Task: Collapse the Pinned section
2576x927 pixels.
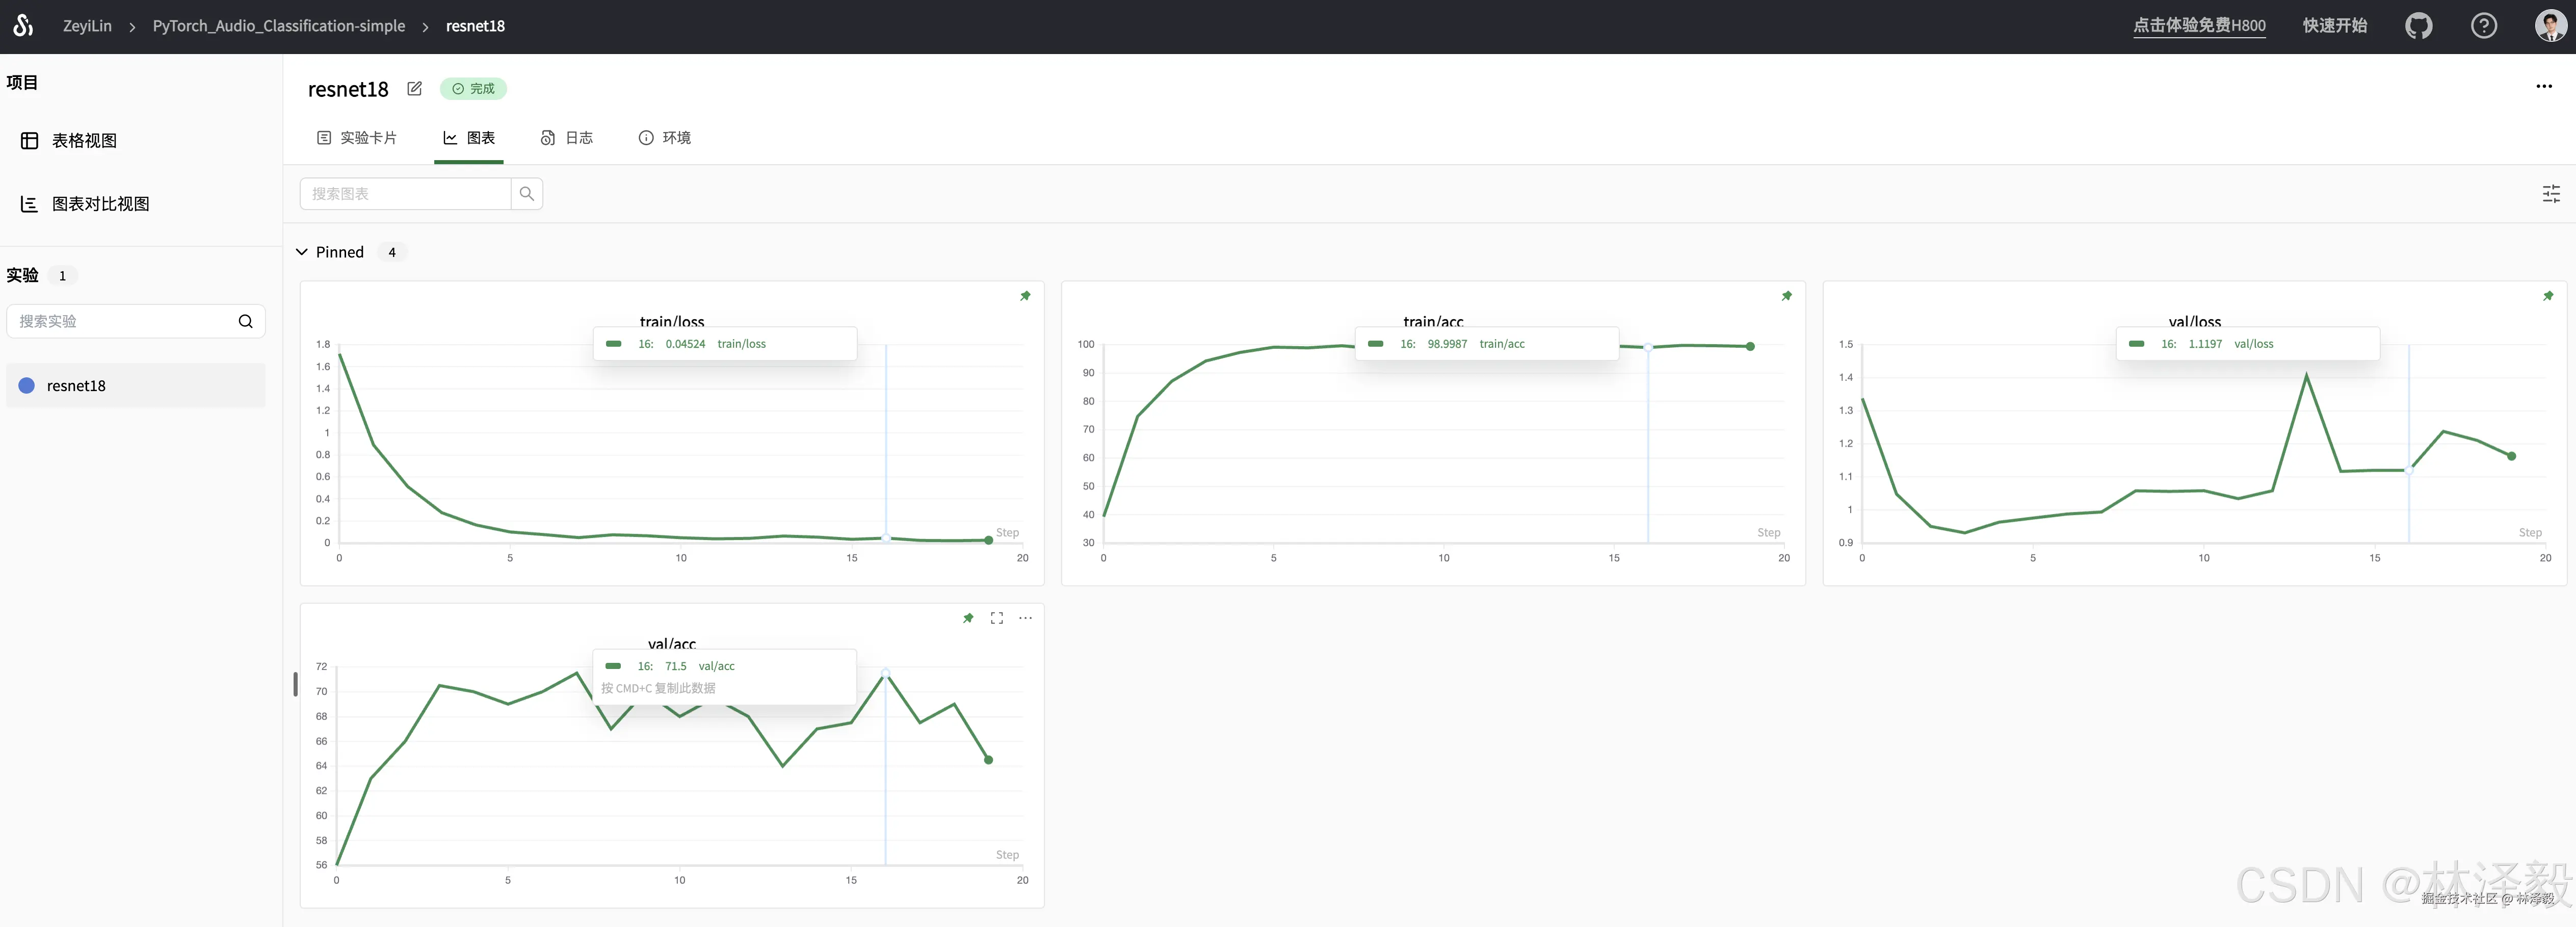Action: [x=302, y=252]
